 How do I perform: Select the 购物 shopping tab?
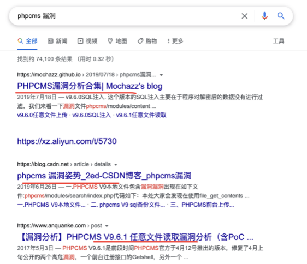coord(147,41)
